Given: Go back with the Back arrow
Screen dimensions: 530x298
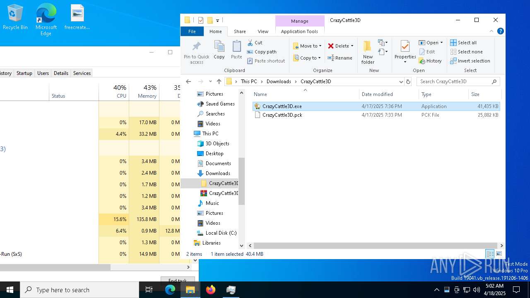Looking at the screenshot, I should coord(188,82).
